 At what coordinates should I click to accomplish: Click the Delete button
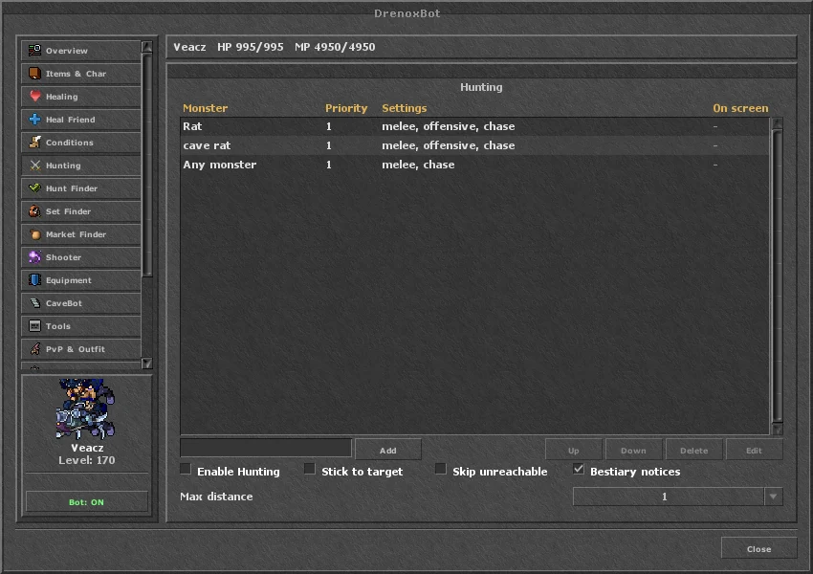click(693, 450)
